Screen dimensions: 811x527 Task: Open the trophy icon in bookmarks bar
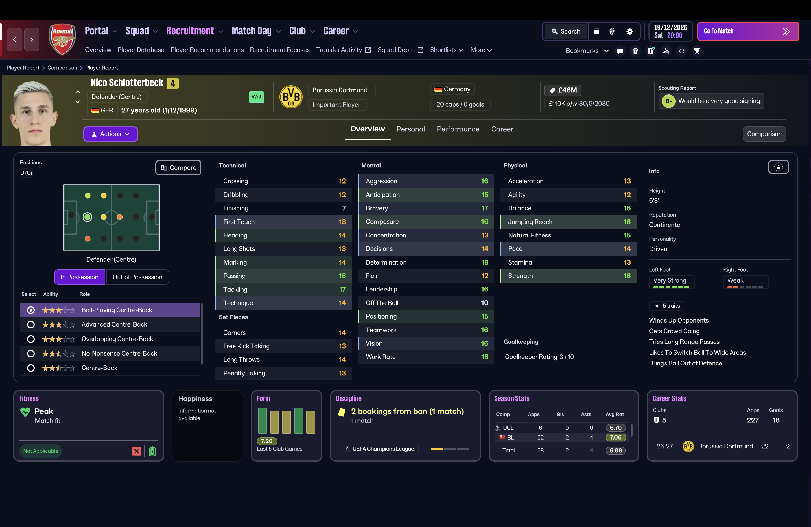(697, 51)
